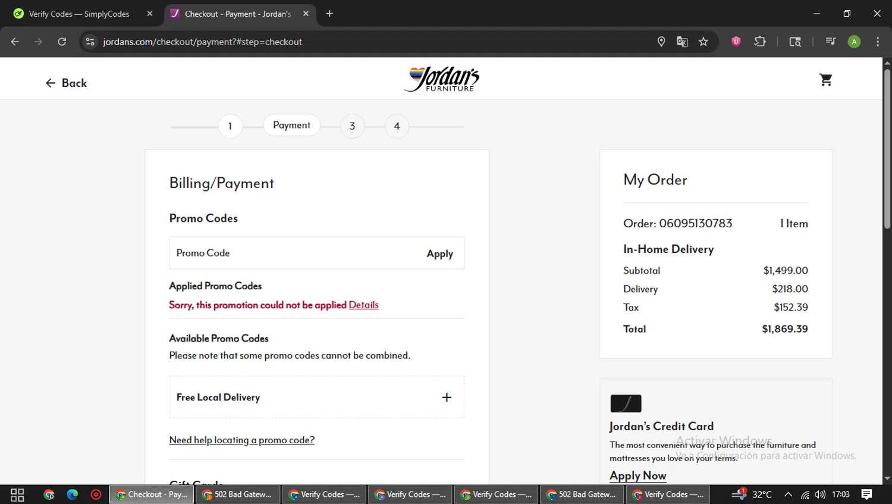Image resolution: width=892 pixels, height=504 pixels.
Task: Click the scrollbar down arrow
Action: (x=887, y=478)
